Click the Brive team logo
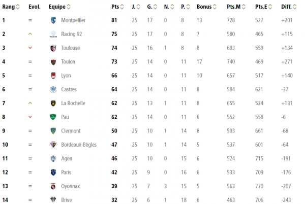 [x=53, y=200]
